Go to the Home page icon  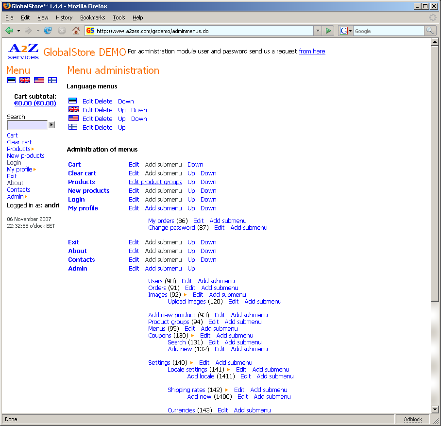(76, 31)
